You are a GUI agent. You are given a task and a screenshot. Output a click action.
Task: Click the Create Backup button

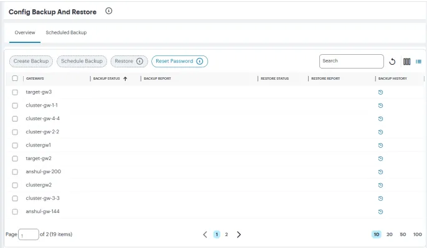click(31, 61)
